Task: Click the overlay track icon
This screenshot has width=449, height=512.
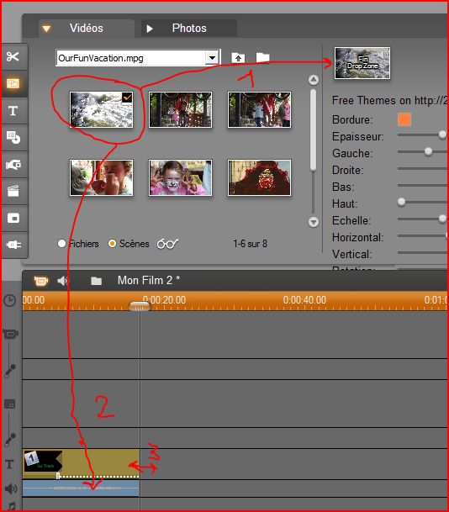Action: pos(10,404)
